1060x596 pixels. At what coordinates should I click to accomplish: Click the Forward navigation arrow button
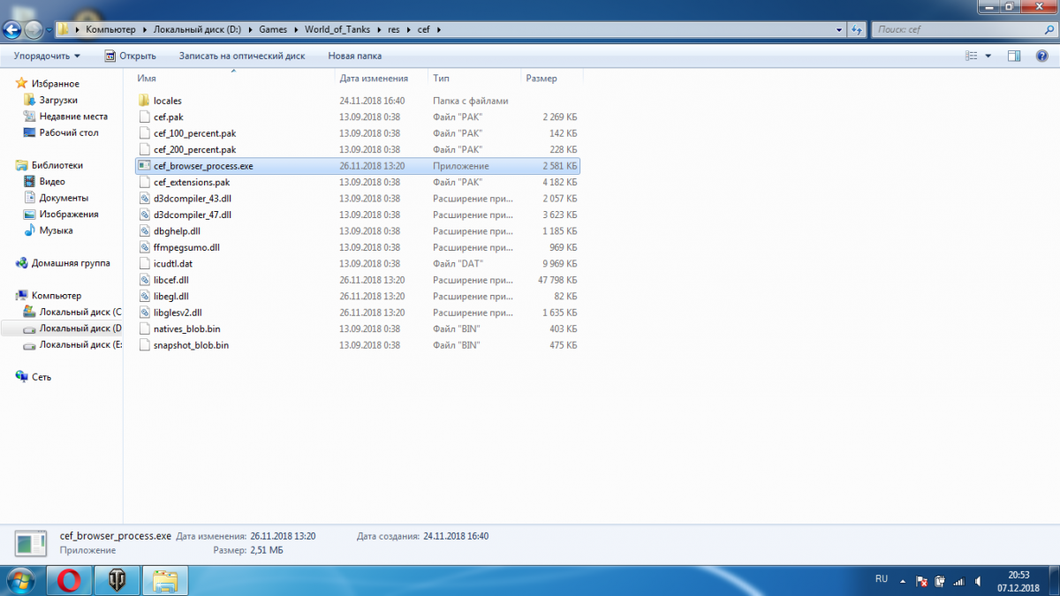(34, 30)
